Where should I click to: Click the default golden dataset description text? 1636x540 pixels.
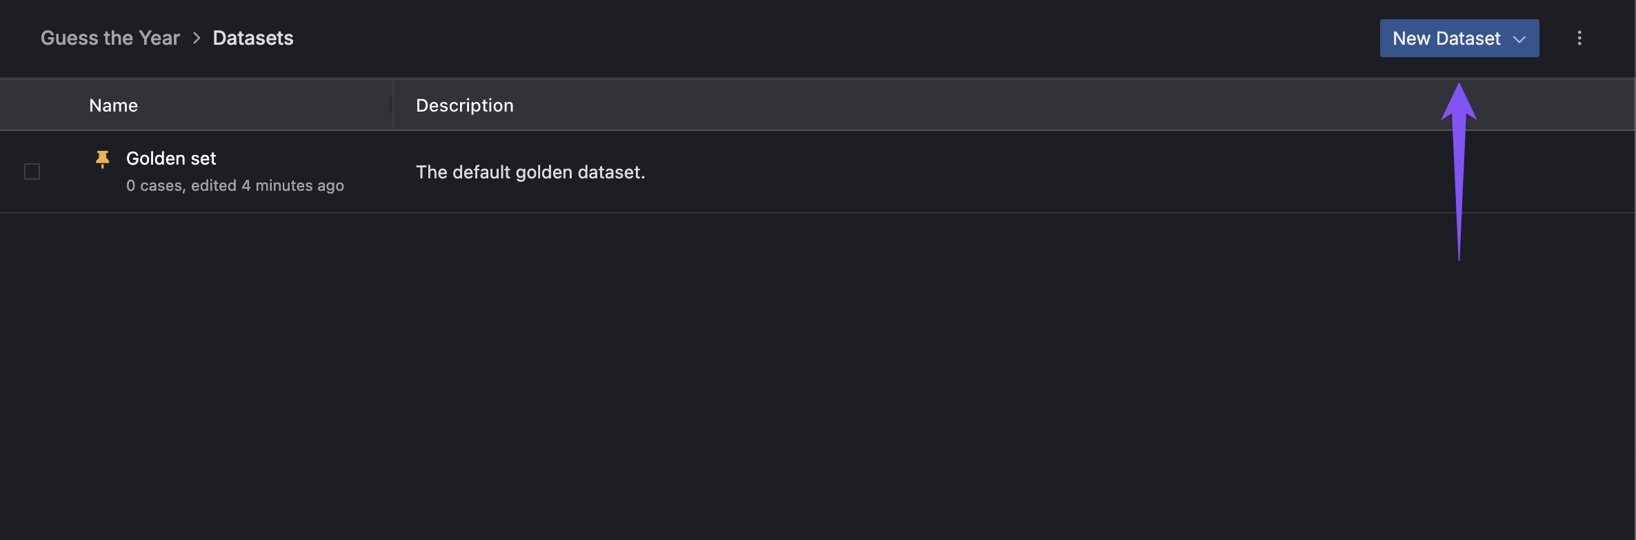pyautogui.click(x=530, y=172)
